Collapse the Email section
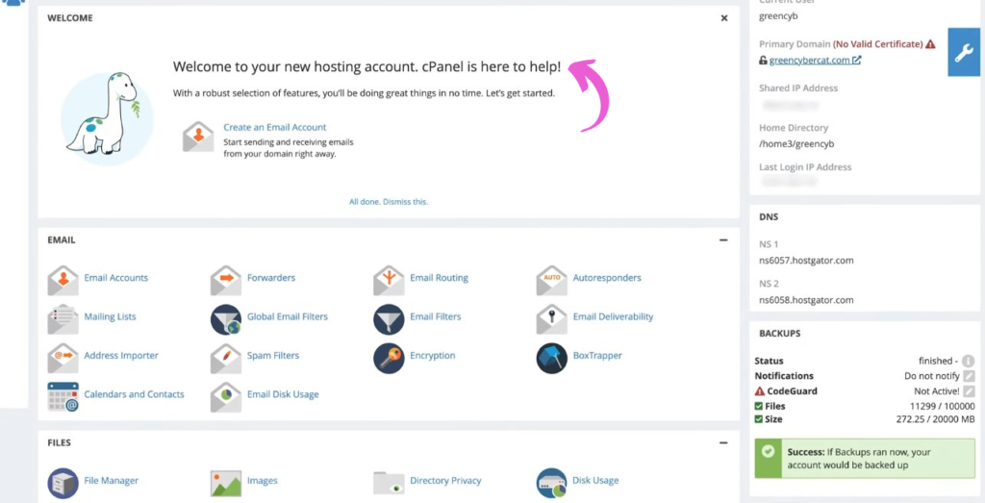This screenshot has height=503, width=985. tap(723, 239)
